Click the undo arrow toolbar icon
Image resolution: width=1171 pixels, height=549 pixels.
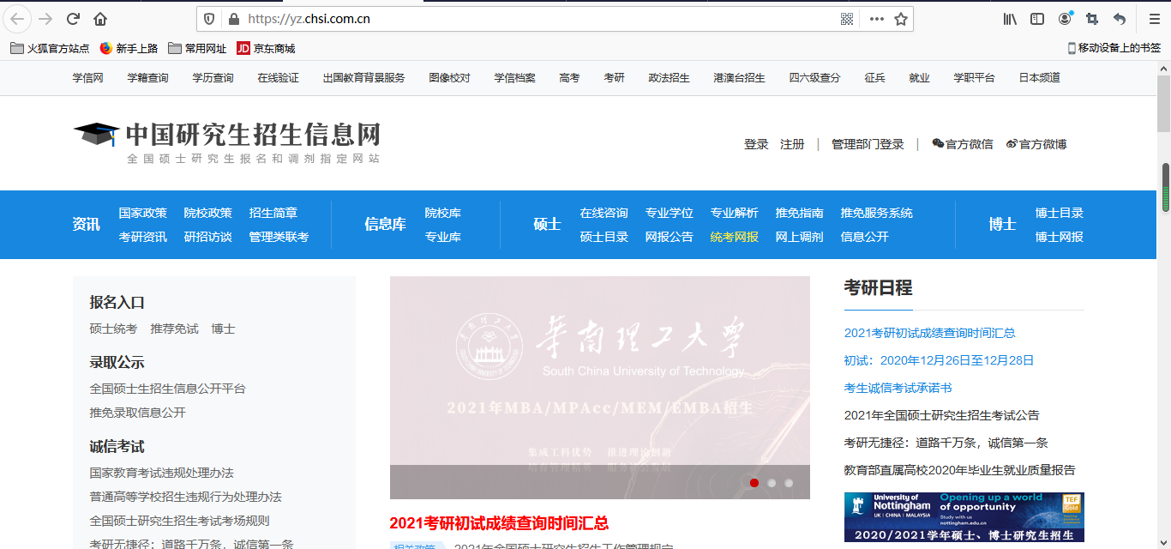point(1120,19)
